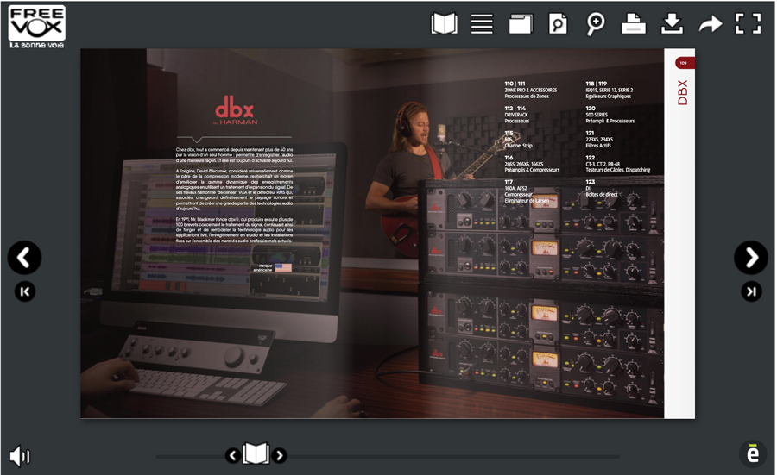Go to the next page

click(x=751, y=257)
